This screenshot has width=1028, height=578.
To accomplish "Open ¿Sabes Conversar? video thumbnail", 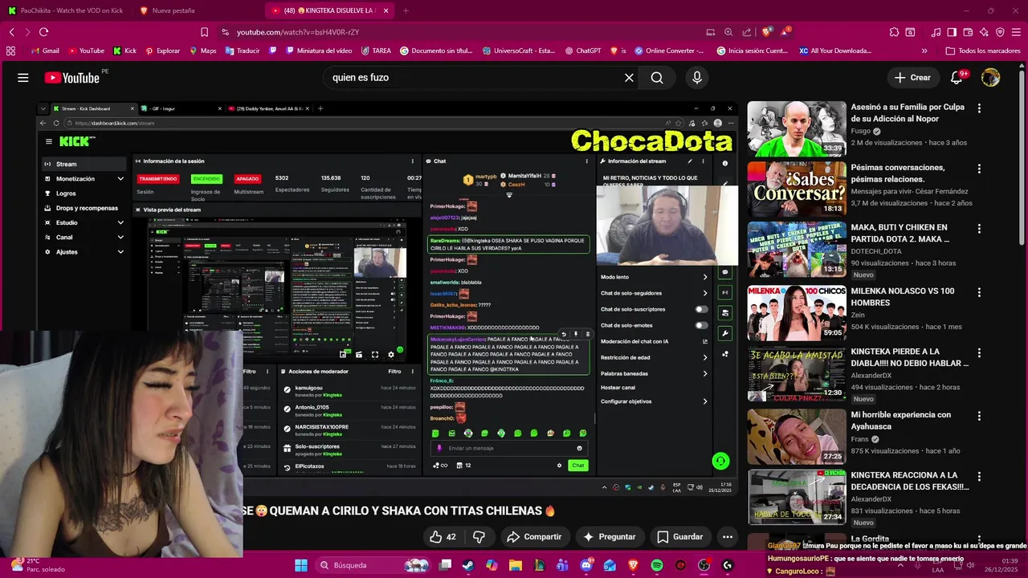I will [797, 189].
